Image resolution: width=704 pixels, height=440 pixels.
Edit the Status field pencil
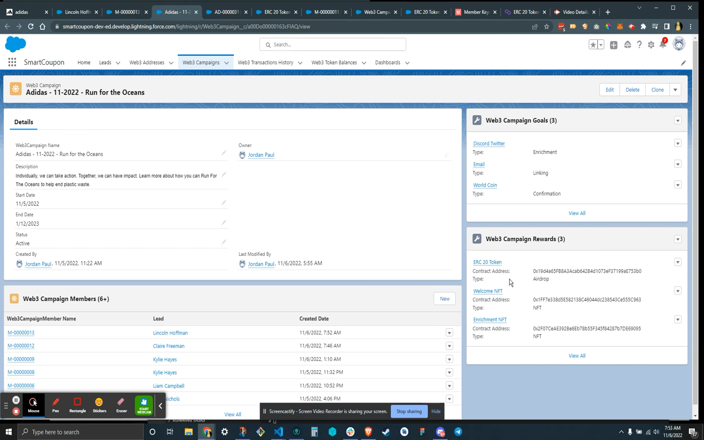pos(224,242)
